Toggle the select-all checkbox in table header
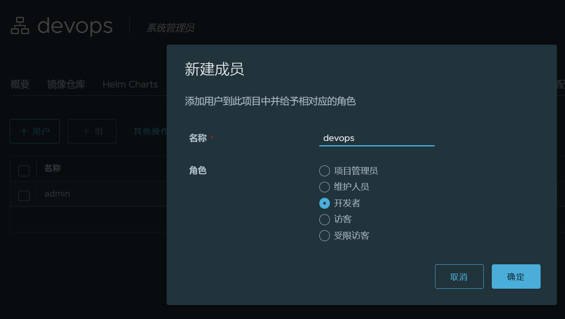 [24, 171]
